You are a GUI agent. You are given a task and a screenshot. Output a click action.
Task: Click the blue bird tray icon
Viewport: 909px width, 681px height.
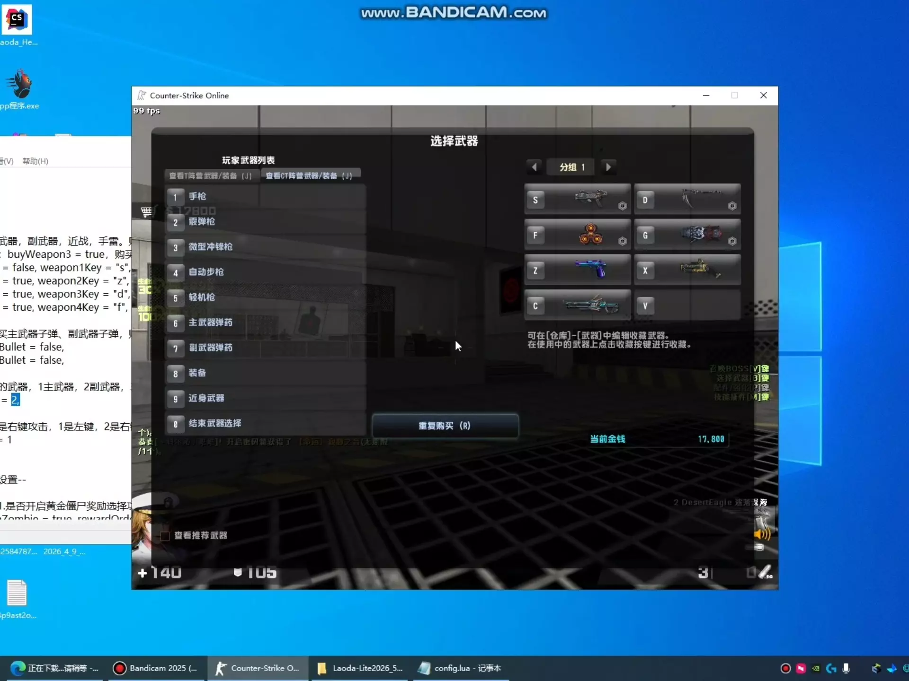pos(891,668)
